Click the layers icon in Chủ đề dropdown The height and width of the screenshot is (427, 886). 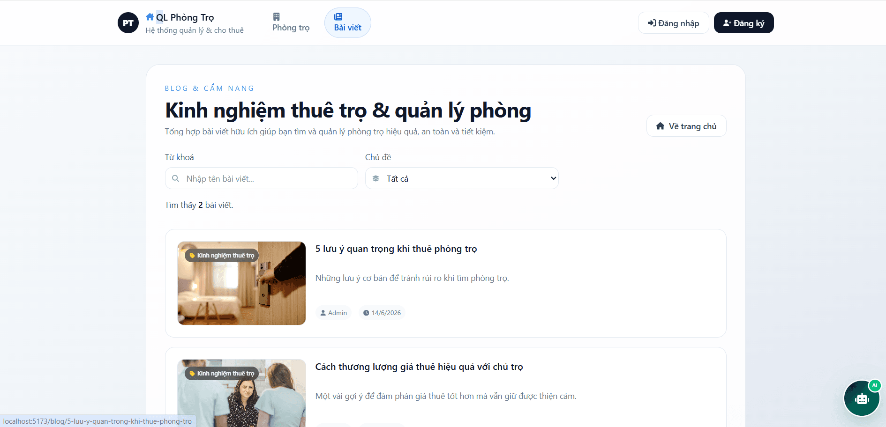(375, 178)
